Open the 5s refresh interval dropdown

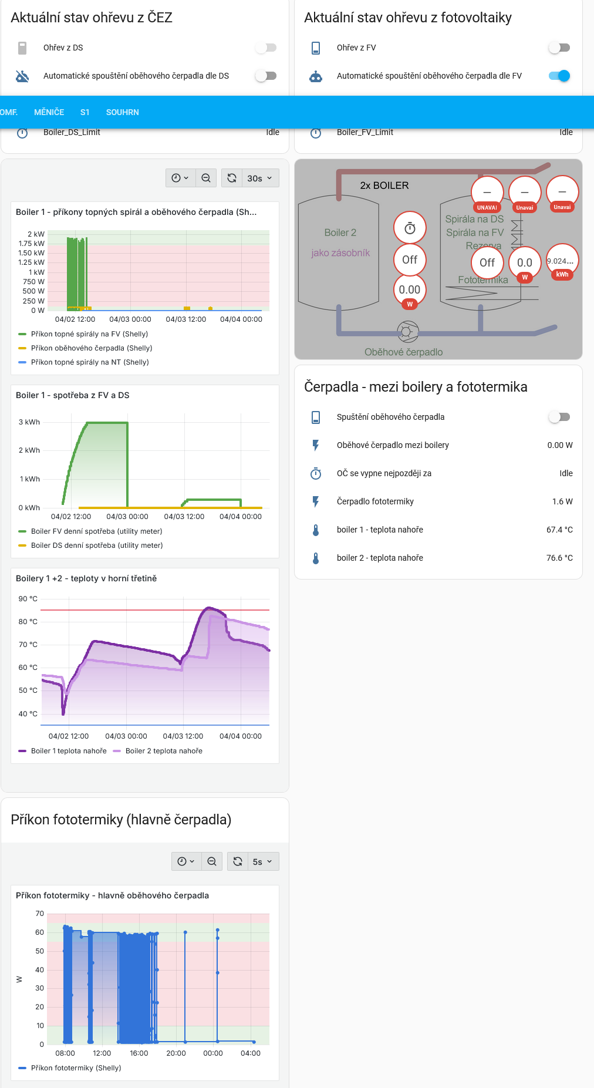pyautogui.click(x=263, y=861)
